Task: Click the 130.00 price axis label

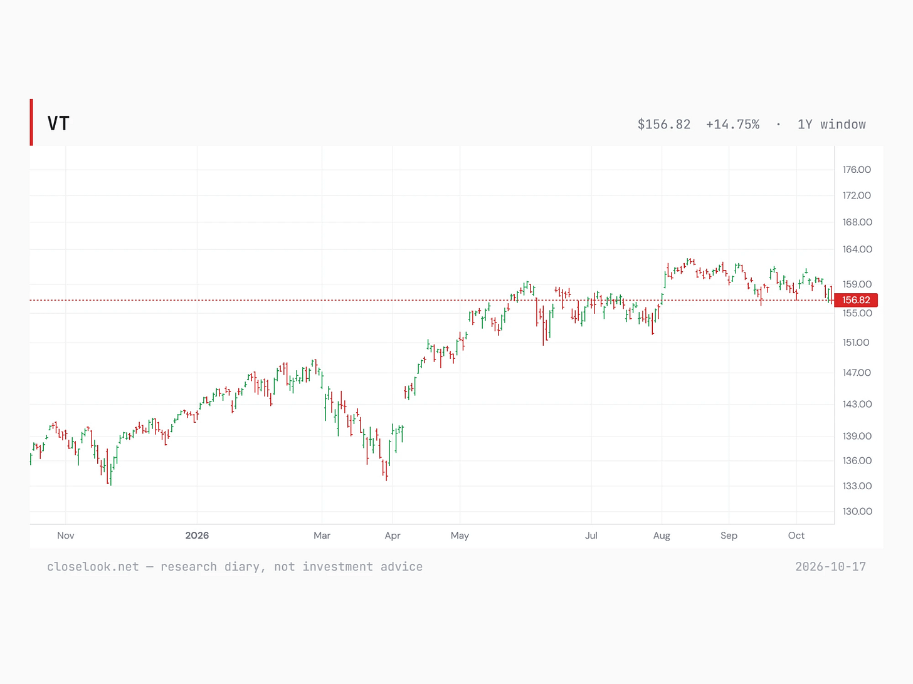Action: pyautogui.click(x=857, y=511)
